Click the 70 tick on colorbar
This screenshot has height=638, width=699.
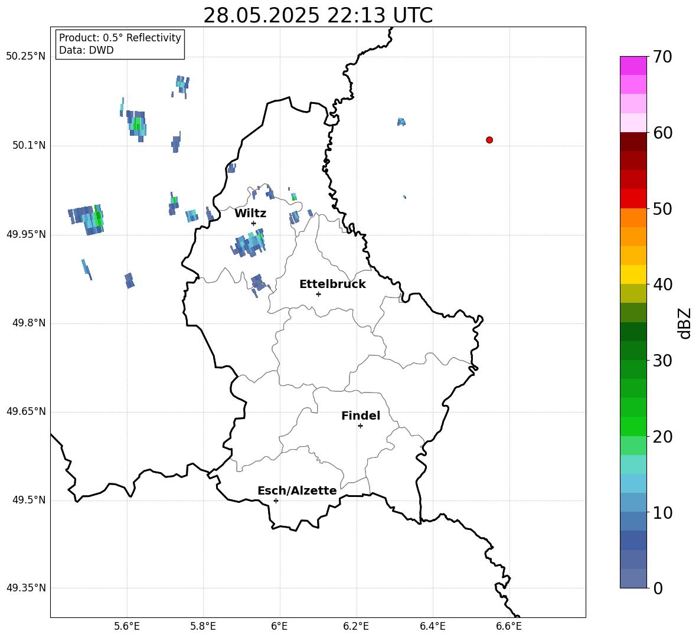pos(662,57)
